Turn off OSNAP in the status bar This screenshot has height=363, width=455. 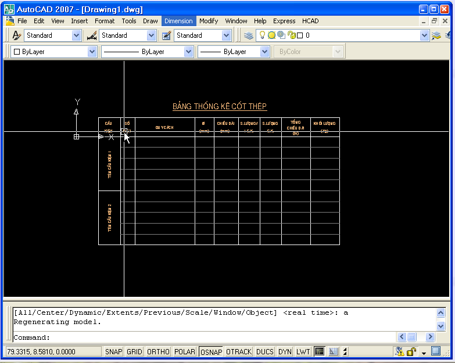(x=211, y=351)
